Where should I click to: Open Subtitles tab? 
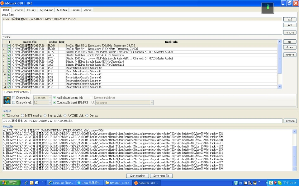[x=62, y=10]
